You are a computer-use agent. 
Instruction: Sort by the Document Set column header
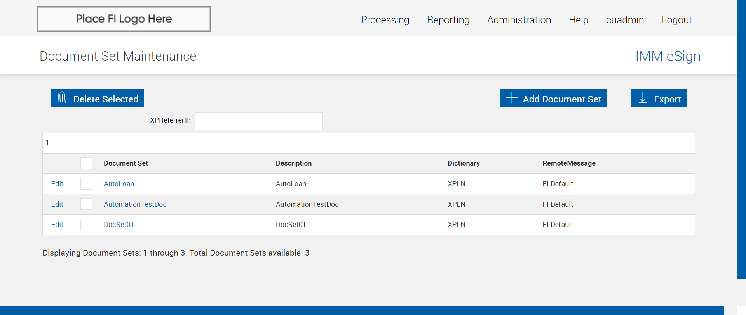(x=125, y=163)
